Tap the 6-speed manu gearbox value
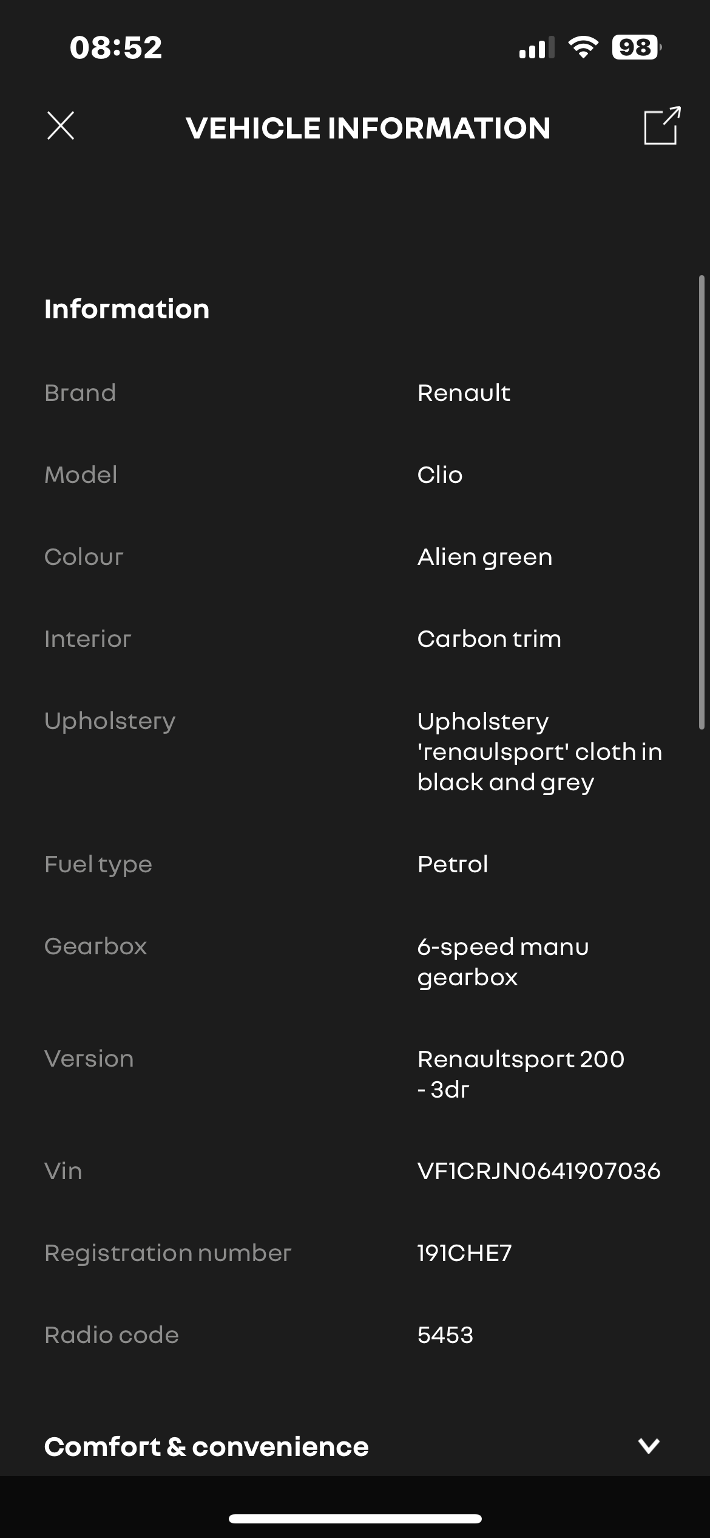This screenshot has width=710, height=1538. pos(502,962)
